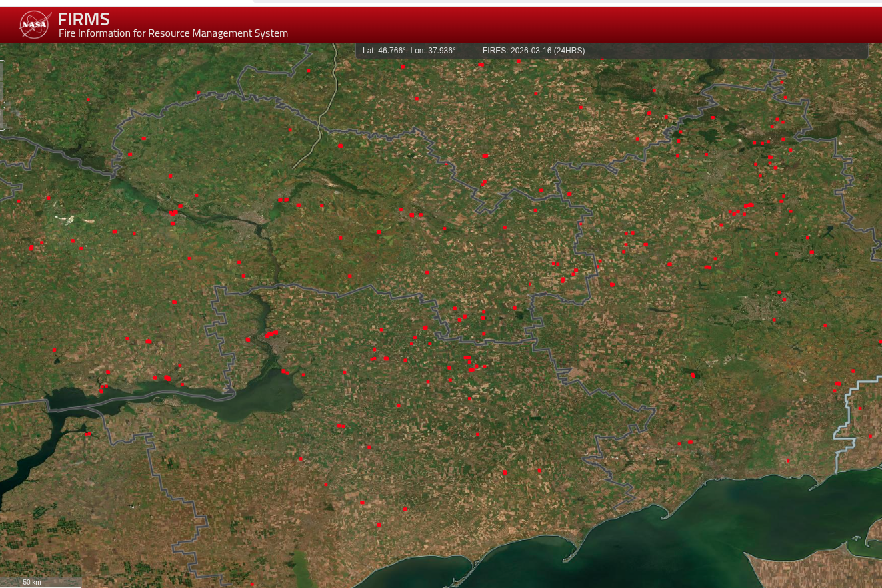Click the NASA meatball logo

[35, 25]
